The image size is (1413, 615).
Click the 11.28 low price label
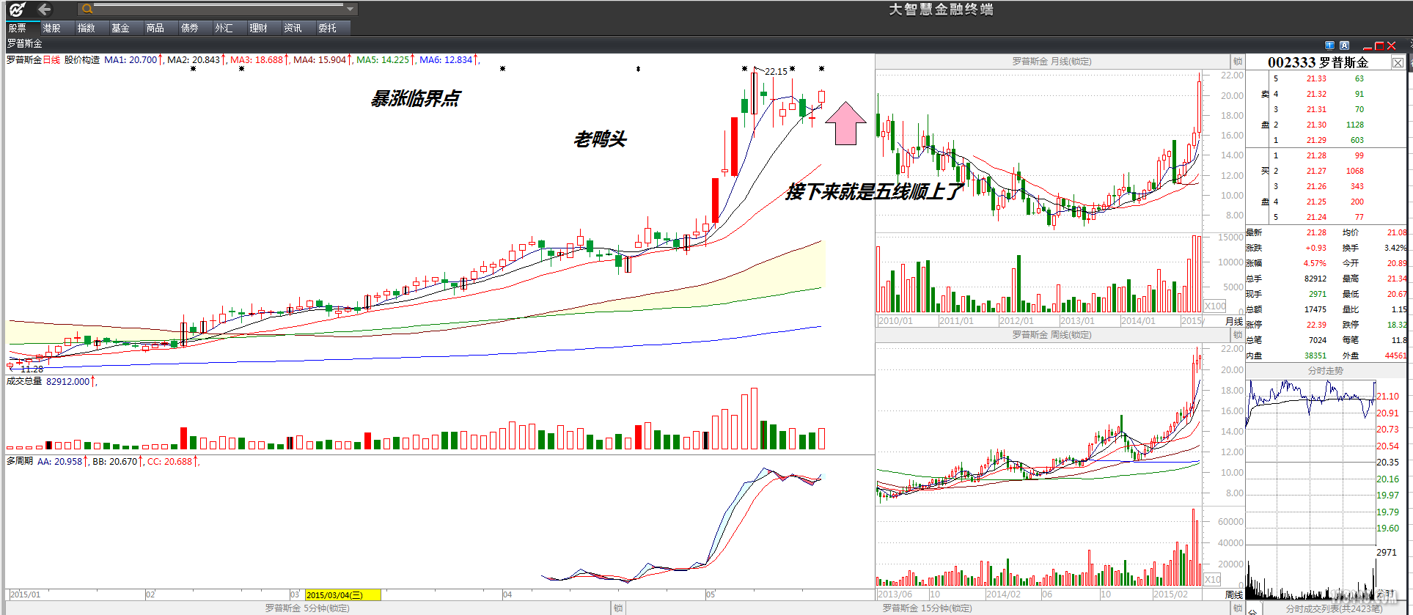coord(32,369)
